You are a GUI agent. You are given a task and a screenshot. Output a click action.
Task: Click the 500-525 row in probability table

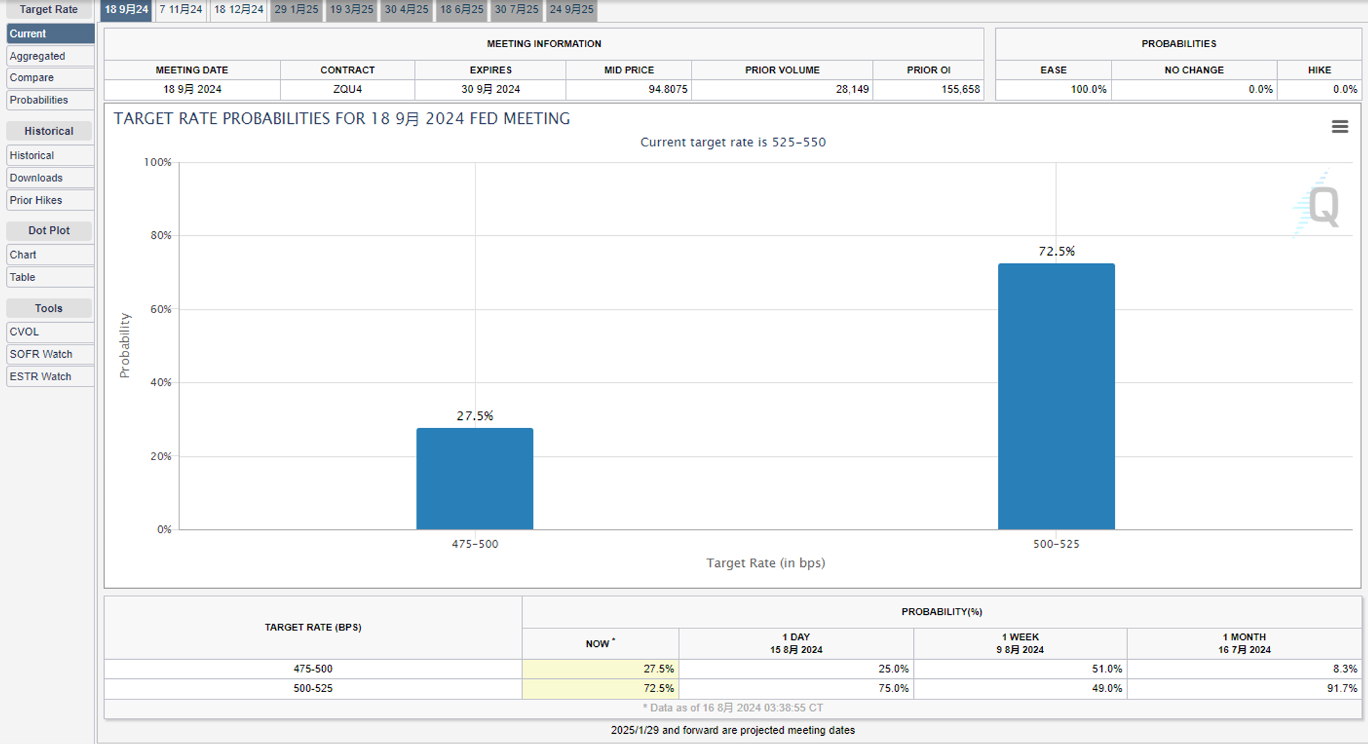[x=733, y=689]
